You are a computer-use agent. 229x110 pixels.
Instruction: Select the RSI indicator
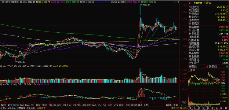[x=84, y=105]
